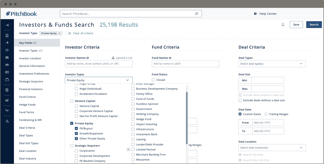Expand the Limited Partner plus icon

(128, 150)
